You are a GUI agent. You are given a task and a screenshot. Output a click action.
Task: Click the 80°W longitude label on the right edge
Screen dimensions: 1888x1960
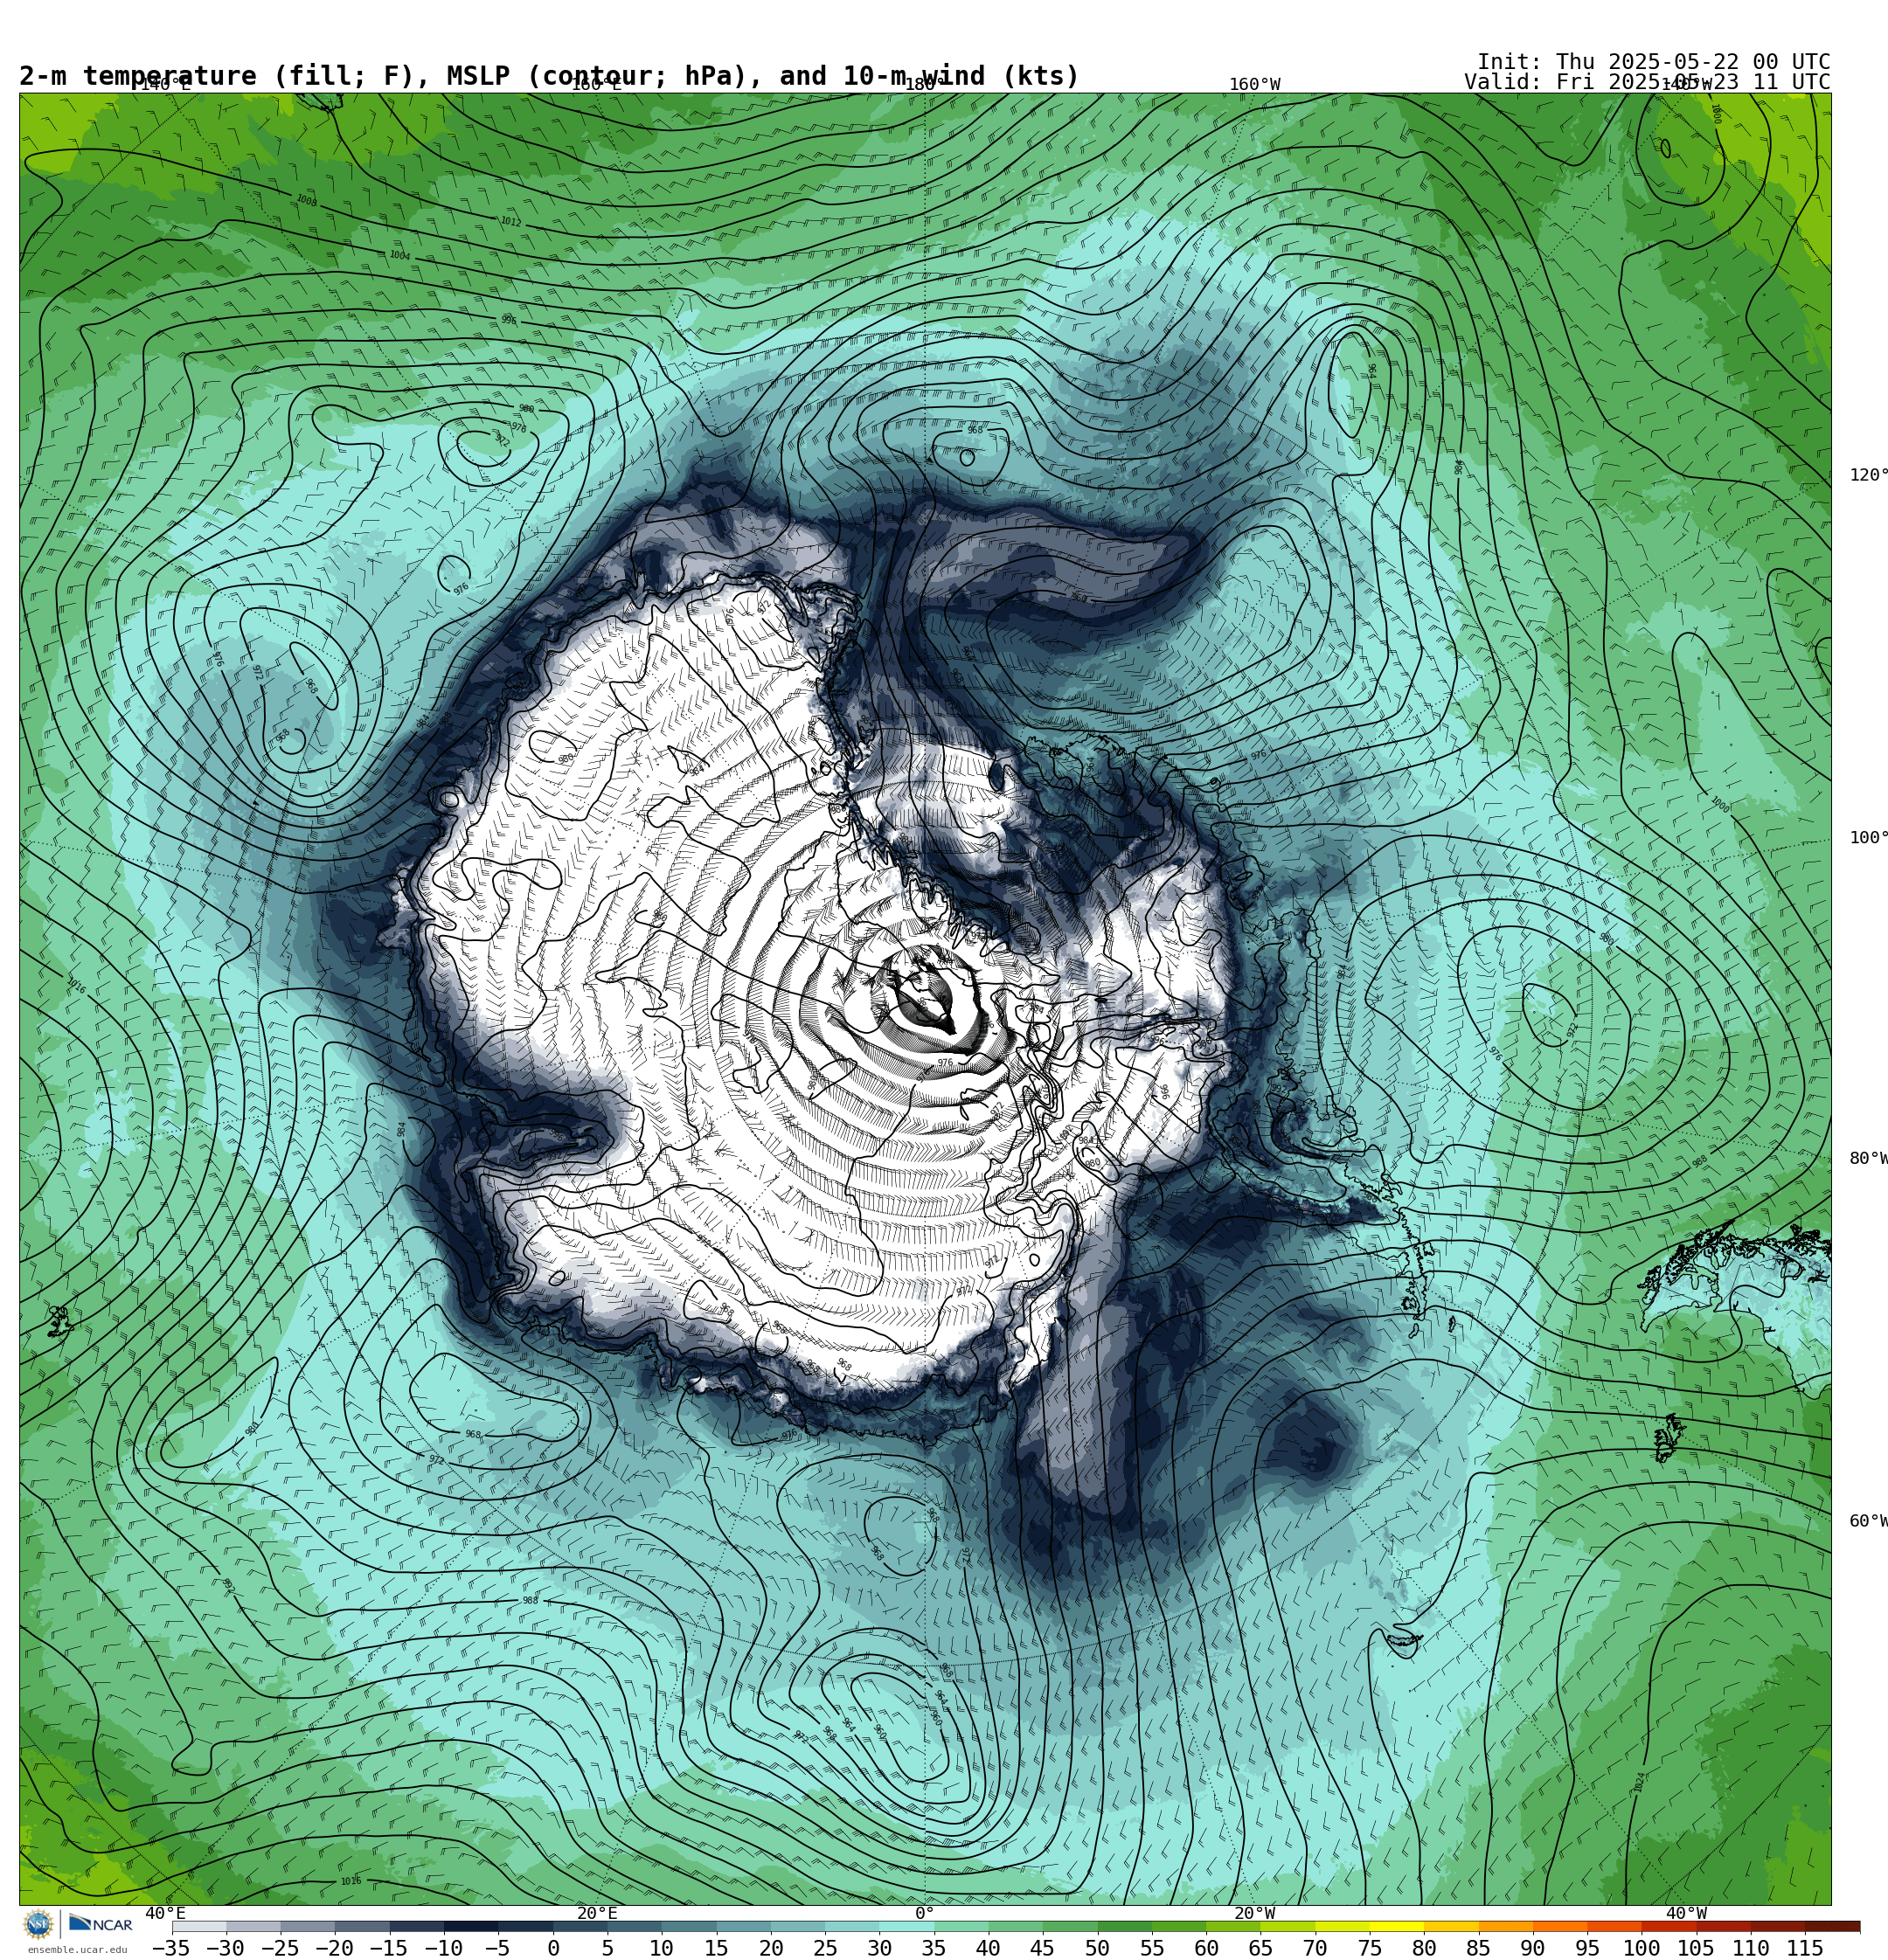tap(1868, 1158)
